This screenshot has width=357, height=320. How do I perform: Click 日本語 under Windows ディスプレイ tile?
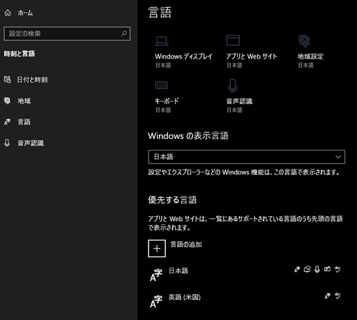(x=163, y=66)
